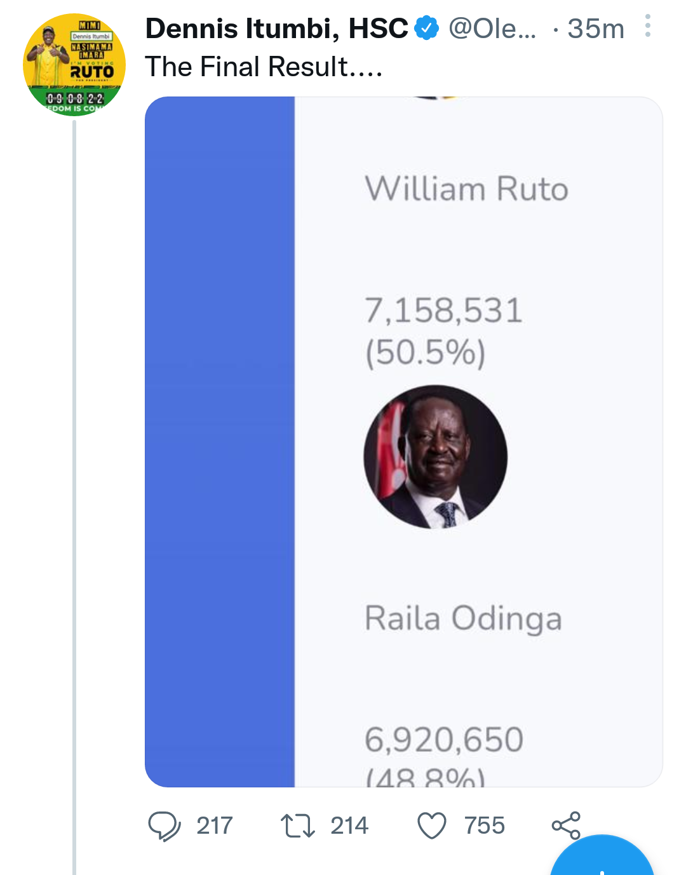Click the 755 likes count
686x875 pixels.
[x=484, y=825]
